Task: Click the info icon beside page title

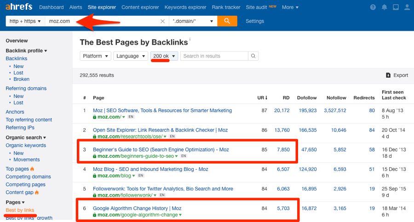Action: [x=190, y=39]
